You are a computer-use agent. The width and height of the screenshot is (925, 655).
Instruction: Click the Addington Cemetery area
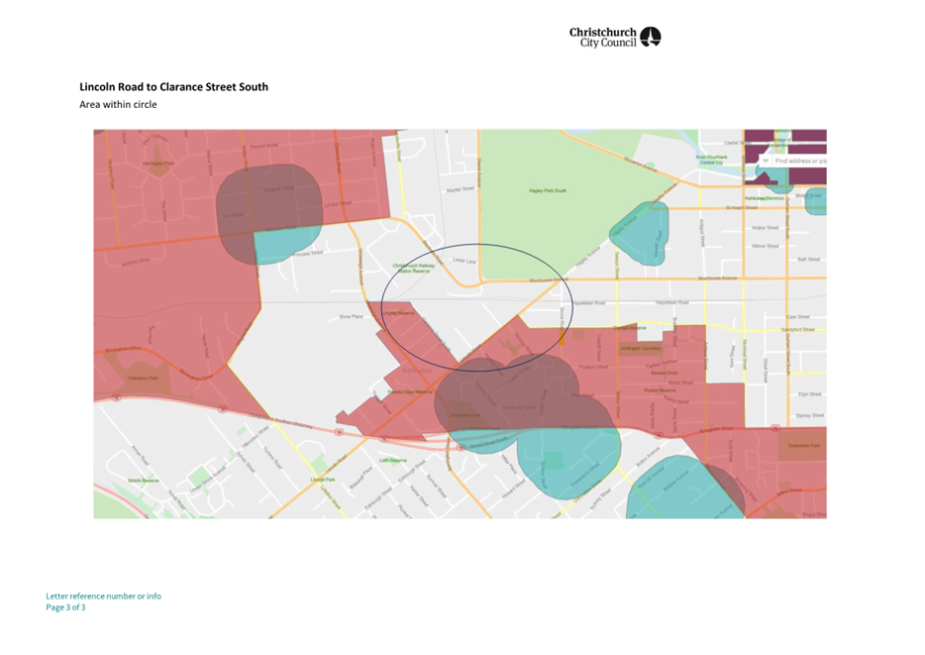click(639, 349)
